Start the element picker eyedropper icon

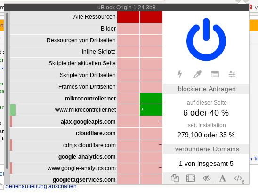197,74
